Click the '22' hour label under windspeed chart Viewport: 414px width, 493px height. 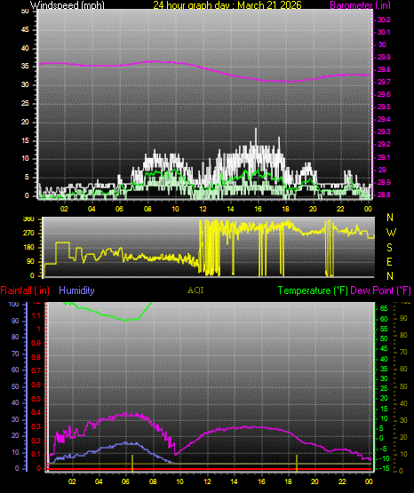[340, 209]
